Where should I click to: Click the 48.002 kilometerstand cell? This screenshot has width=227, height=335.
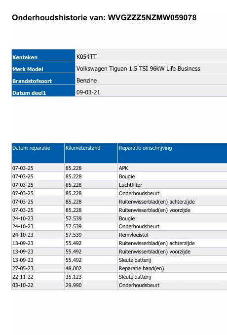click(x=91, y=268)
